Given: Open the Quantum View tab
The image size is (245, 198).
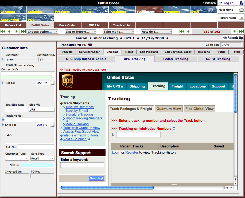Looking at the screenshot, I should click(169, 109).
